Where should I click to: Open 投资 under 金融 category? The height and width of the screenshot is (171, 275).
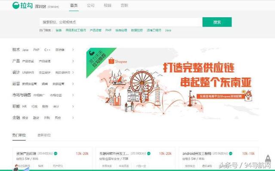(x=25, y=118)
